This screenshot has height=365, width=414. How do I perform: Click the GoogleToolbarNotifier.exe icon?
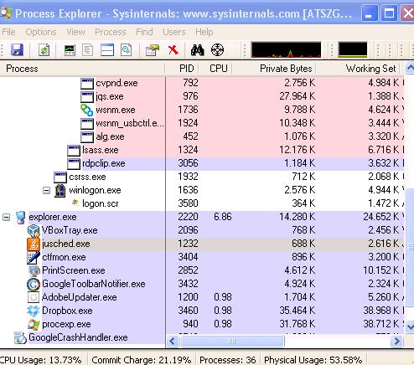[x=34, y=285]
